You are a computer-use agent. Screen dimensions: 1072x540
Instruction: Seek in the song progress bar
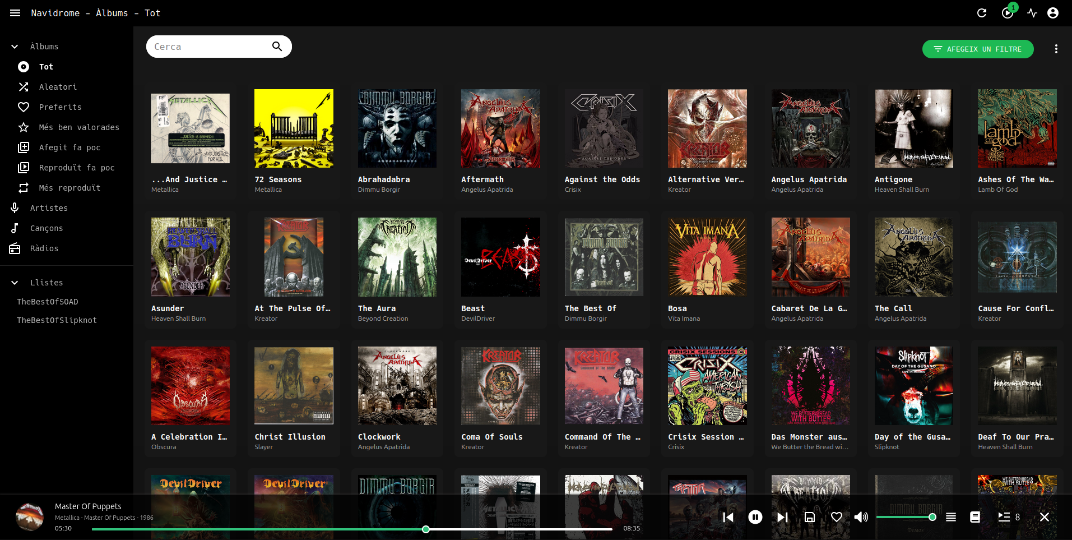[352, 529]
